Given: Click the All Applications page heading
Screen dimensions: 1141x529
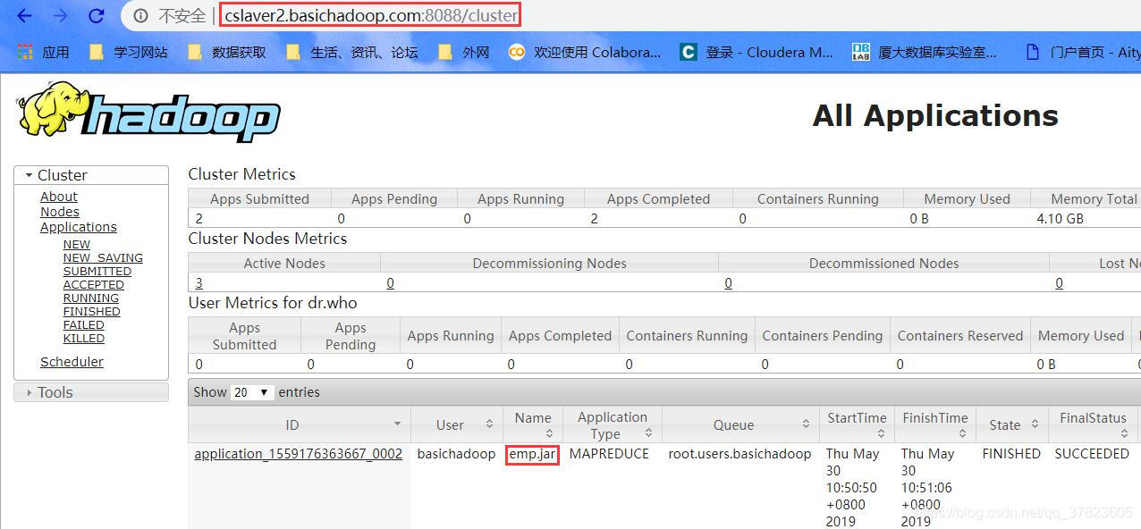Looking at the screenshot, I should tap(935, 115).
